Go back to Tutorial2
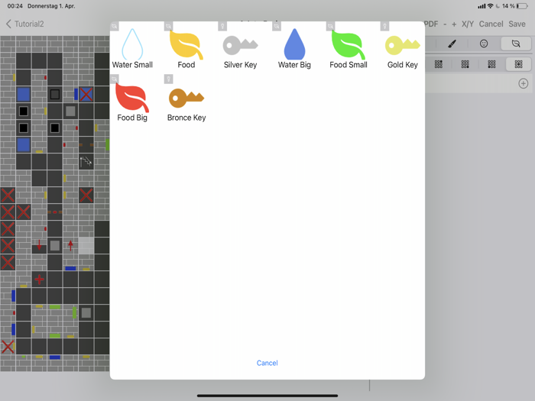This screenshot has height=401, width=535. point(25,24)
